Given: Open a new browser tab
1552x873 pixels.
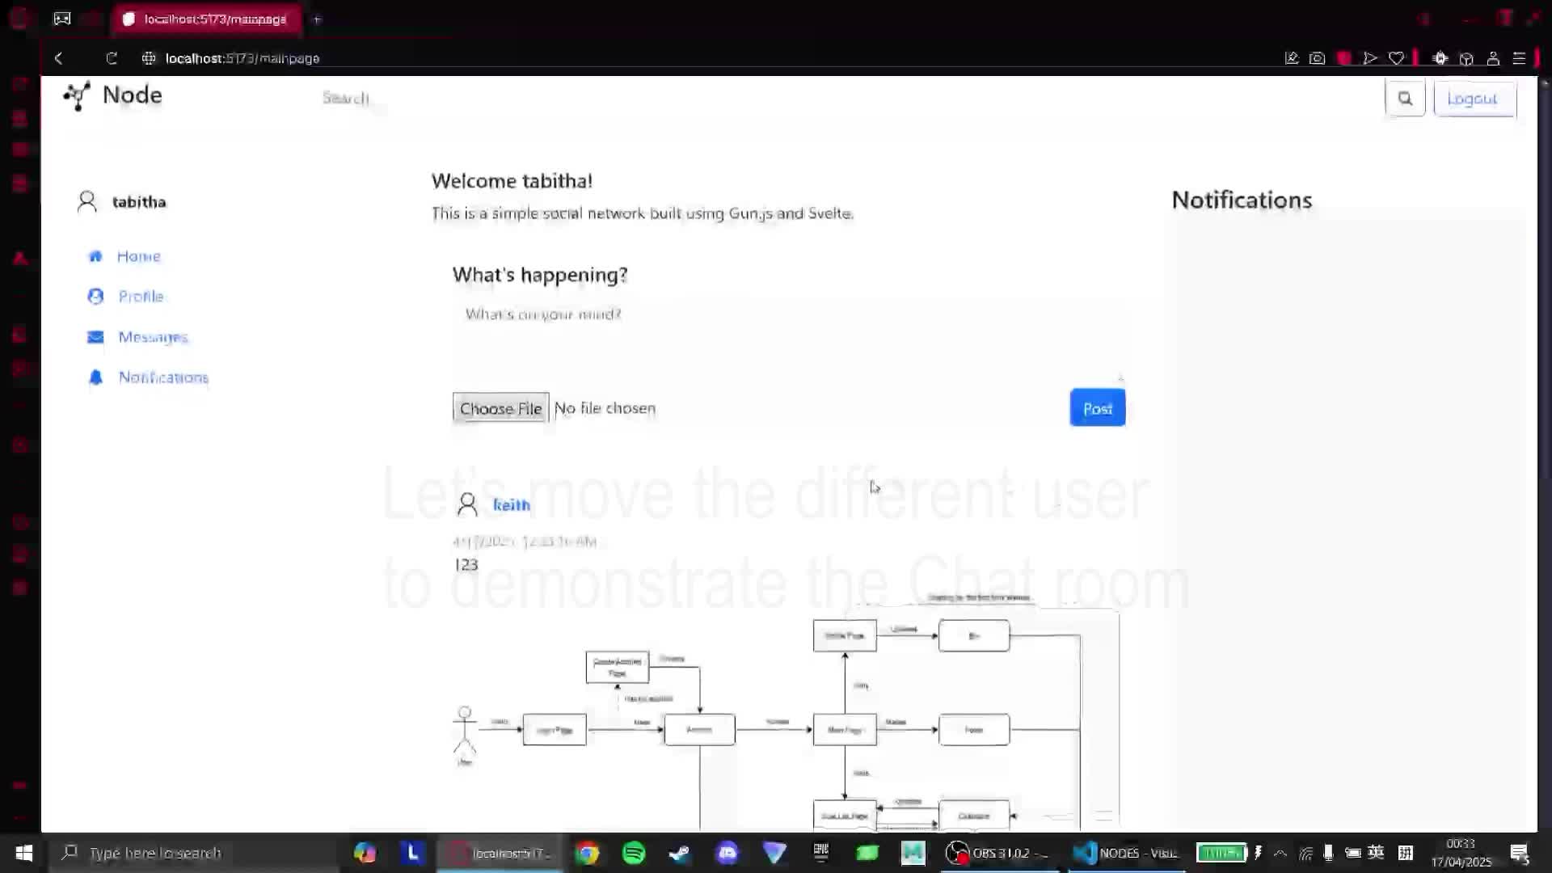Looking at the screenshot, I should [317, 19].
